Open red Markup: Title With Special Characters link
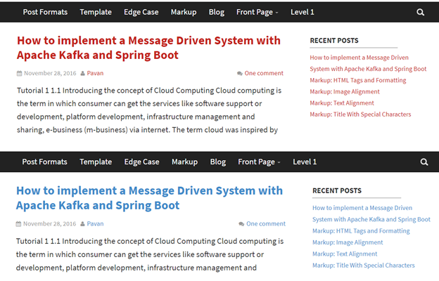 coord(360,115)
